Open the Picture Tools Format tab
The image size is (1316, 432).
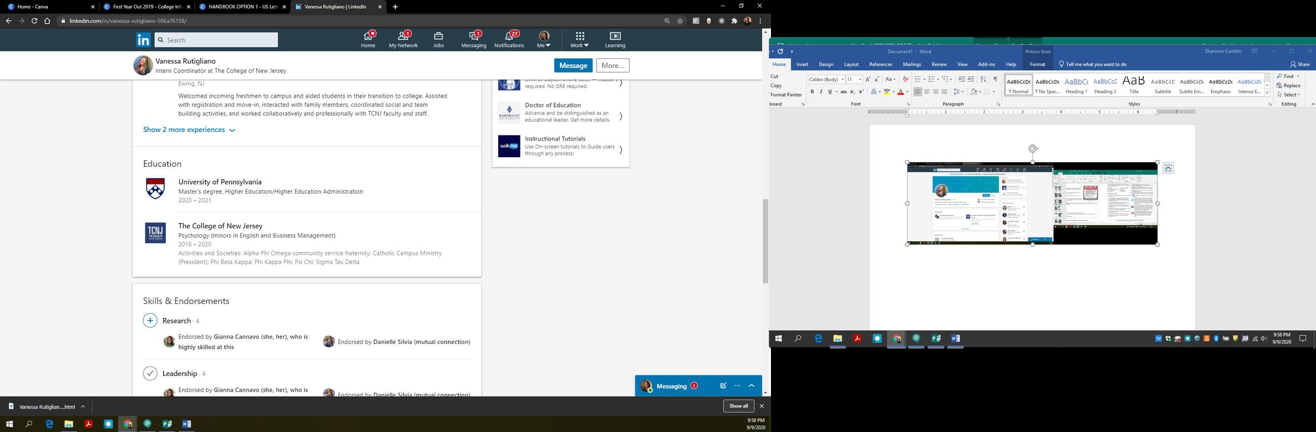pos(1037,65)
